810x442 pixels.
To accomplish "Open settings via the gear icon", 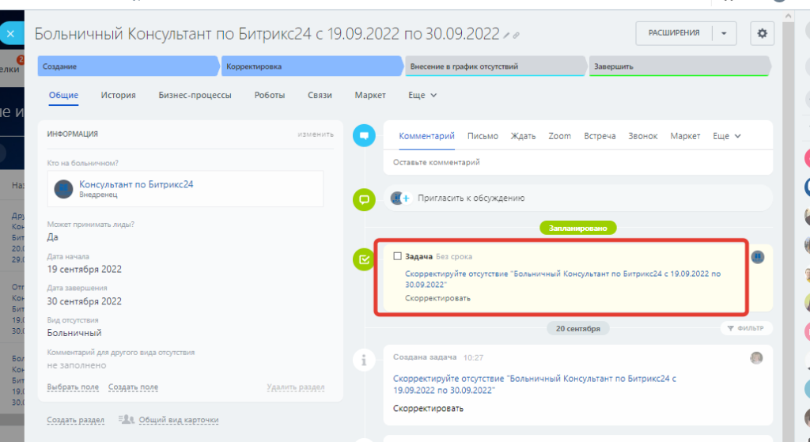I will 762,33.
